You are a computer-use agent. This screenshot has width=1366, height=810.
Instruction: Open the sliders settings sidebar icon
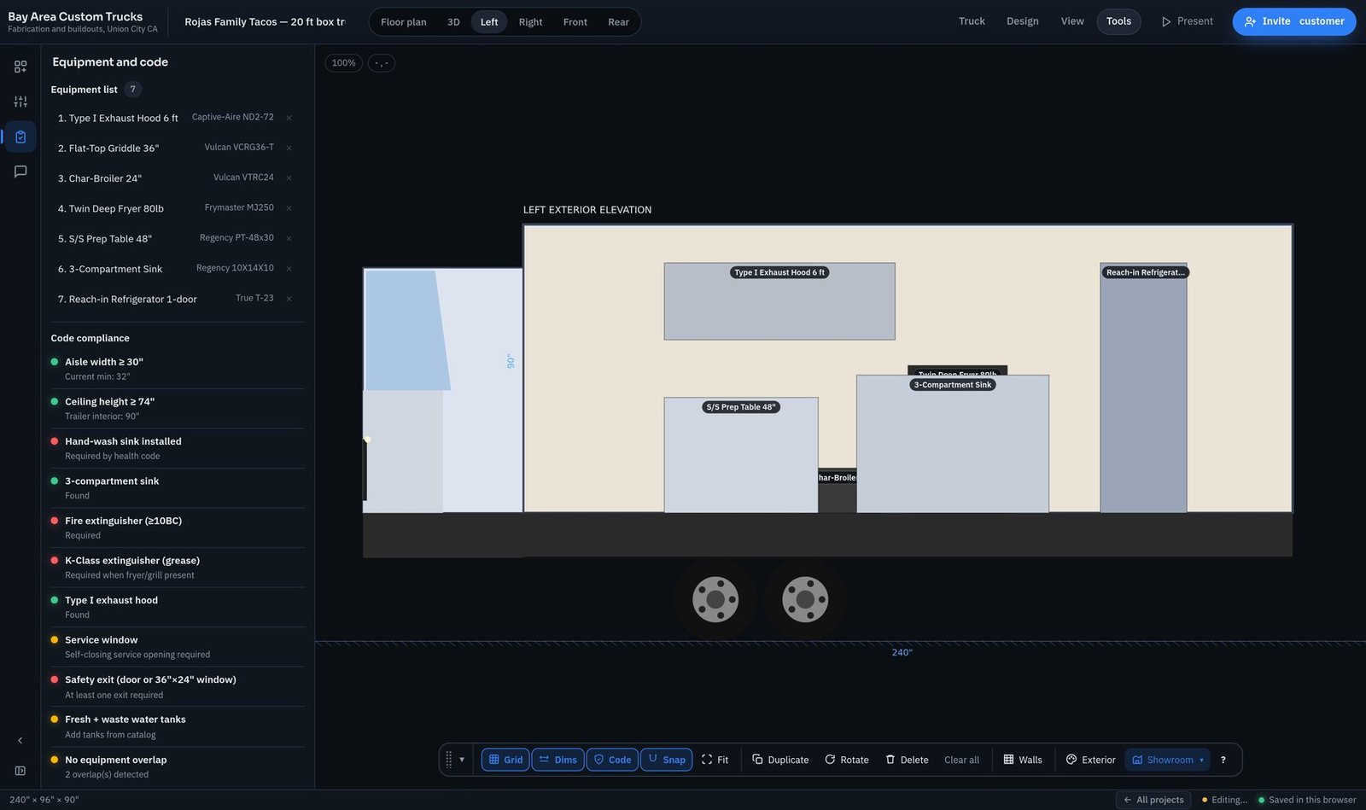pos(20,102)
